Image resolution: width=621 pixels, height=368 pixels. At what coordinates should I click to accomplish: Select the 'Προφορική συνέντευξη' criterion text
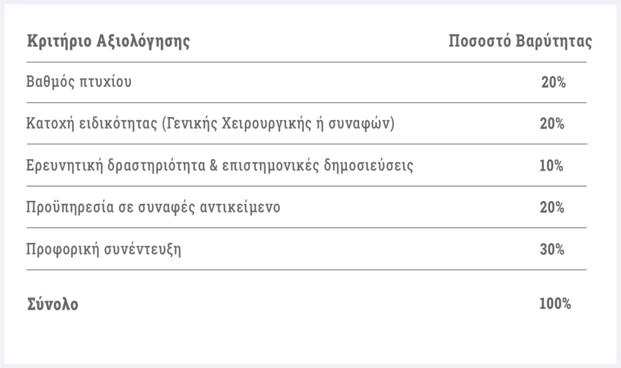104,250
